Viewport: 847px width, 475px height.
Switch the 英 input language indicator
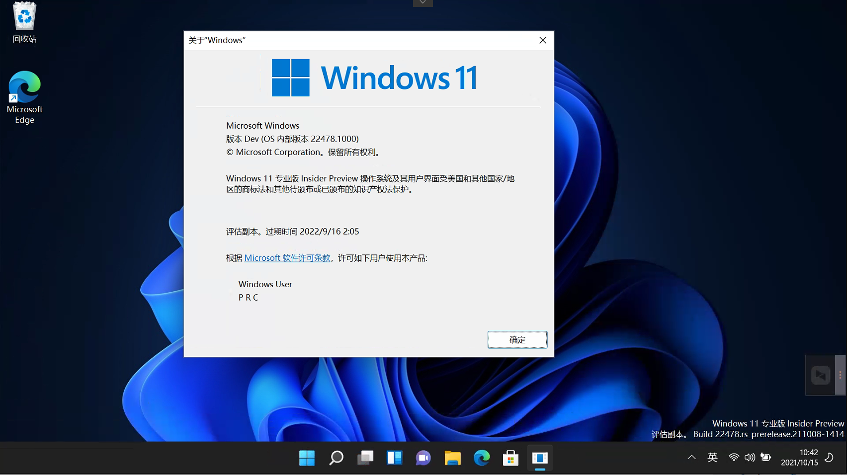pyautogui.click(x=712, y=458)
